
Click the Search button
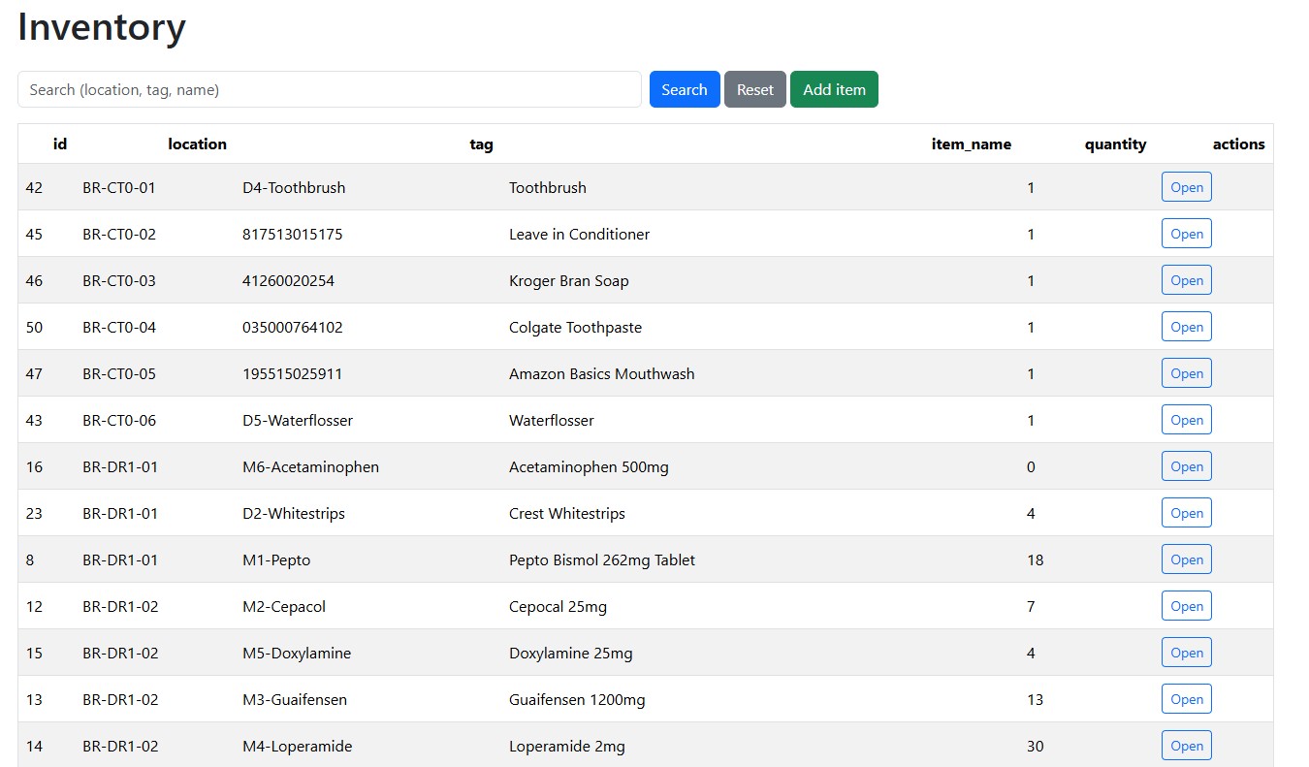tap(685, 88)
